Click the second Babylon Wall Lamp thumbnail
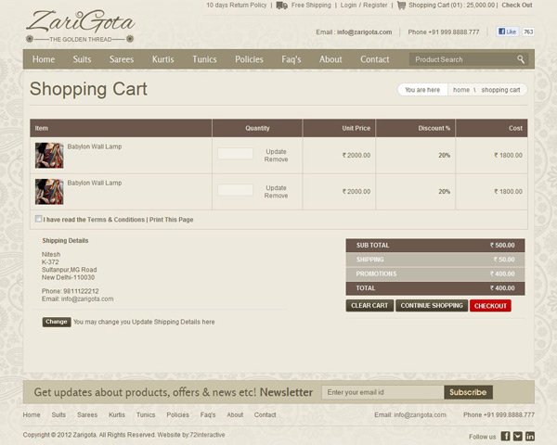 48,191
